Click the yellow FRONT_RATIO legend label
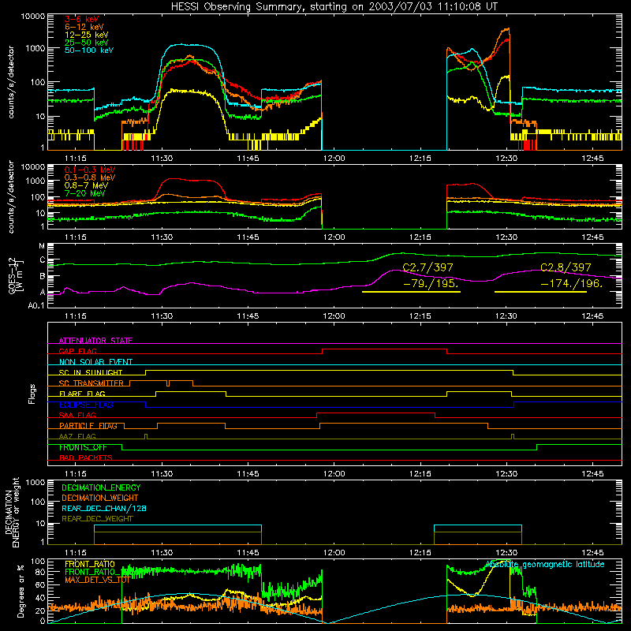This screenshot has width=631, height=631. (x=90, y=564)
